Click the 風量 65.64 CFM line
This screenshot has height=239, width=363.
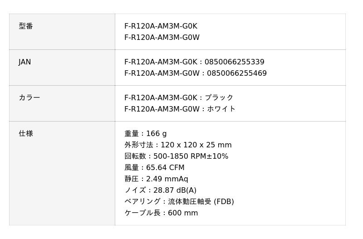coord(154,168)
